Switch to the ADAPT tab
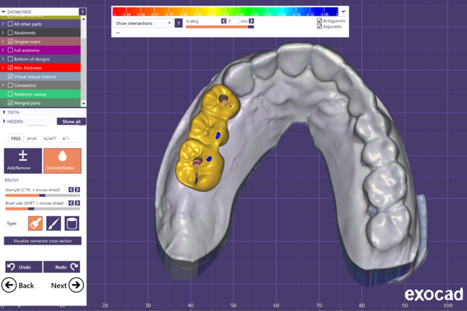467x311 pixels. [x=50, y=139]
